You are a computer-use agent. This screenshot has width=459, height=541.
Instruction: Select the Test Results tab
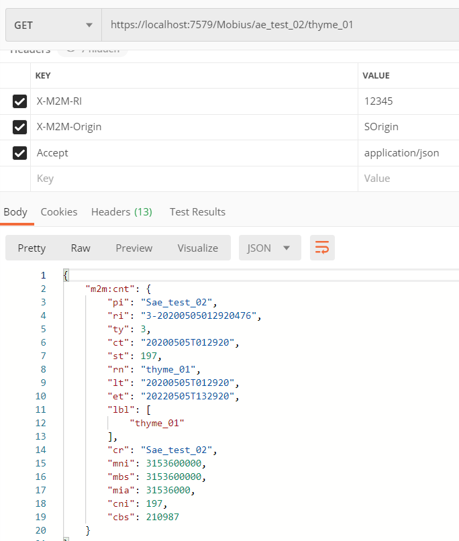[197, 211]
